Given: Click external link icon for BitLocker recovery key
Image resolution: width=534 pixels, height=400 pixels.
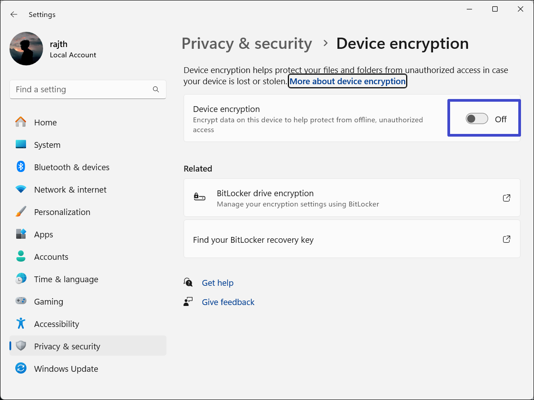Looking at the screenshot, I should click(507, 239).
